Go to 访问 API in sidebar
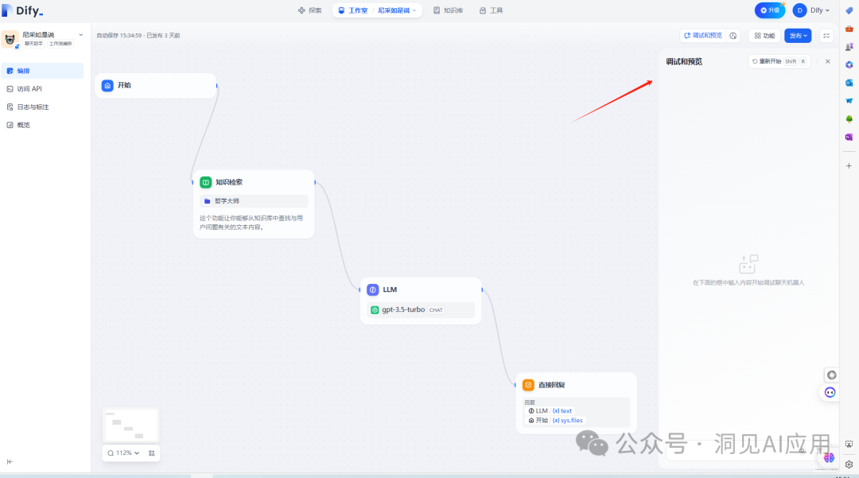This screenshot has width=859, height=478. coord(29,89)
